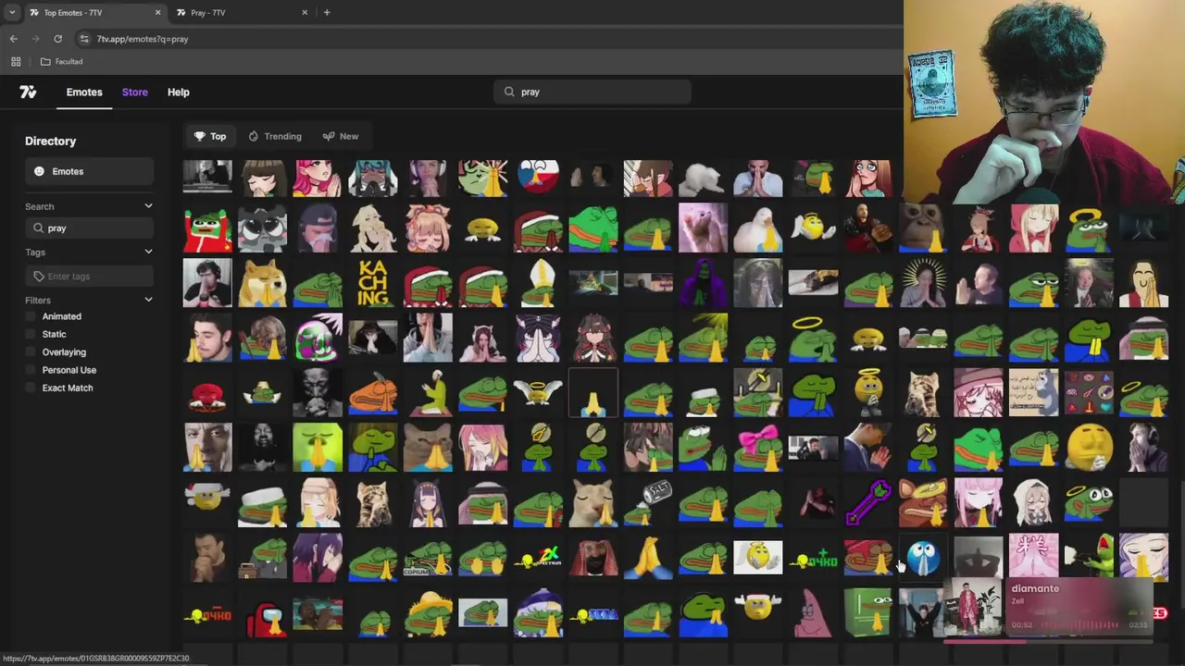Select the SALT shaker Pepe emote

pyautogui.click(x=648, y=503)
